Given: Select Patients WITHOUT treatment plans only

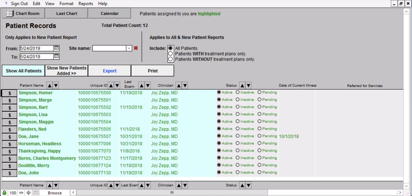Looking at the screenshot, I should point(171,59).
